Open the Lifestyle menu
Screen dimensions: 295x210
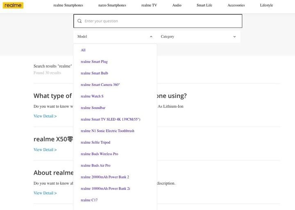pyautogui.click(x=266, y=5)
